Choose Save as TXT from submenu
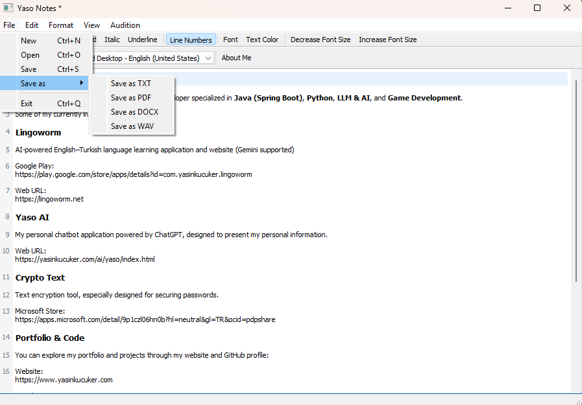The width and height of the screenshot is (582, 405). [x=131, y=84]
